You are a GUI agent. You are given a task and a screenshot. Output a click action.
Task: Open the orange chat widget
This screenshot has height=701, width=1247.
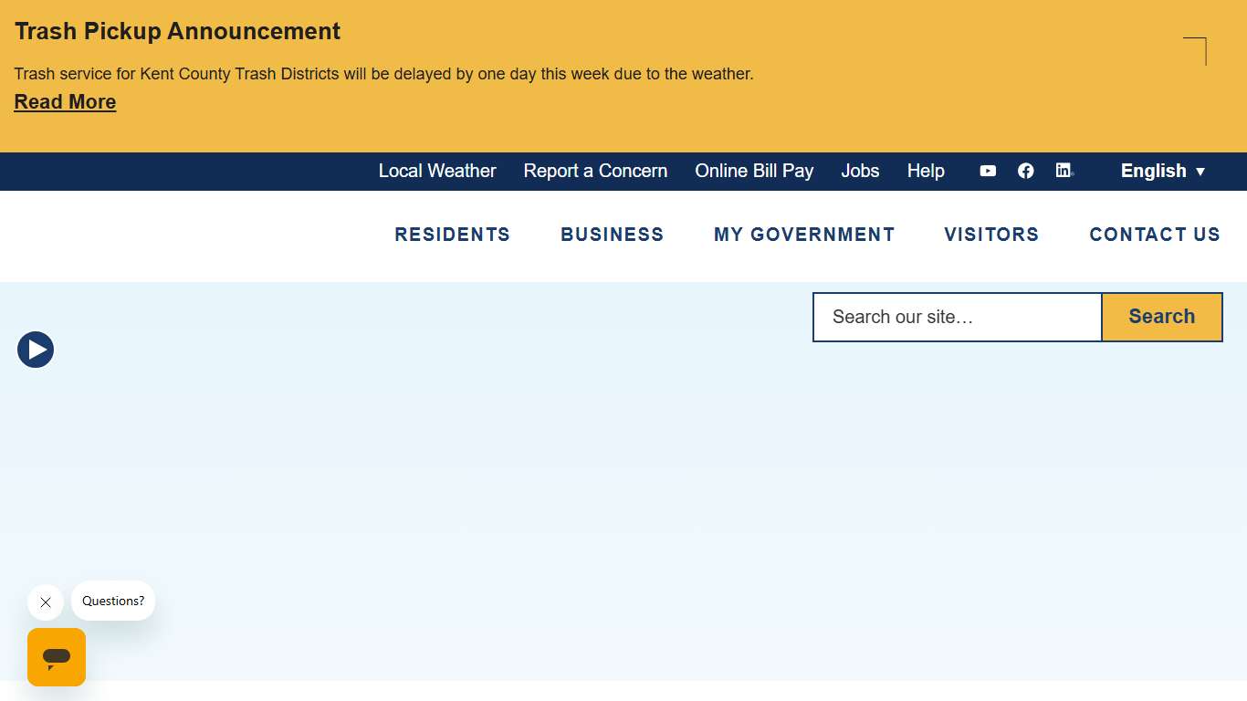point(57,657)
